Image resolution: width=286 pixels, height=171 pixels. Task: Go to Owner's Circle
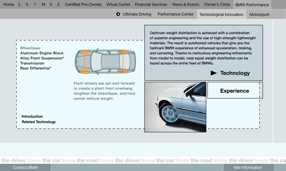point(217,4)
